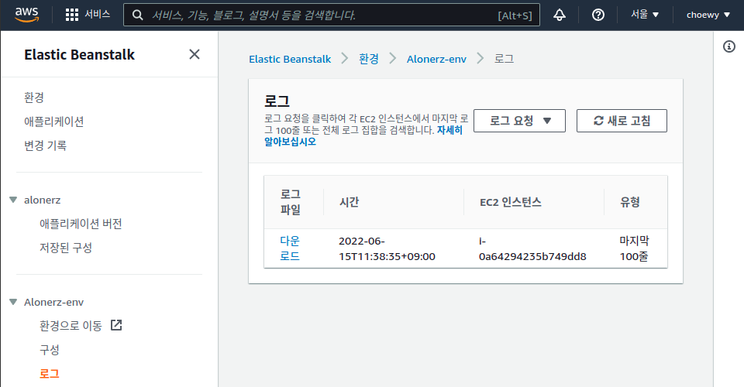Click the search magnifier icon
This screenshot has height=387, width=744.
point(138,15)
